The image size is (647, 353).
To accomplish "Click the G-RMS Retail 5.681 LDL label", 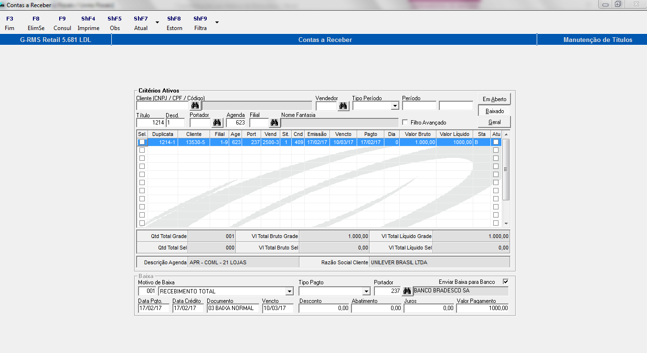I will point(55,40).
